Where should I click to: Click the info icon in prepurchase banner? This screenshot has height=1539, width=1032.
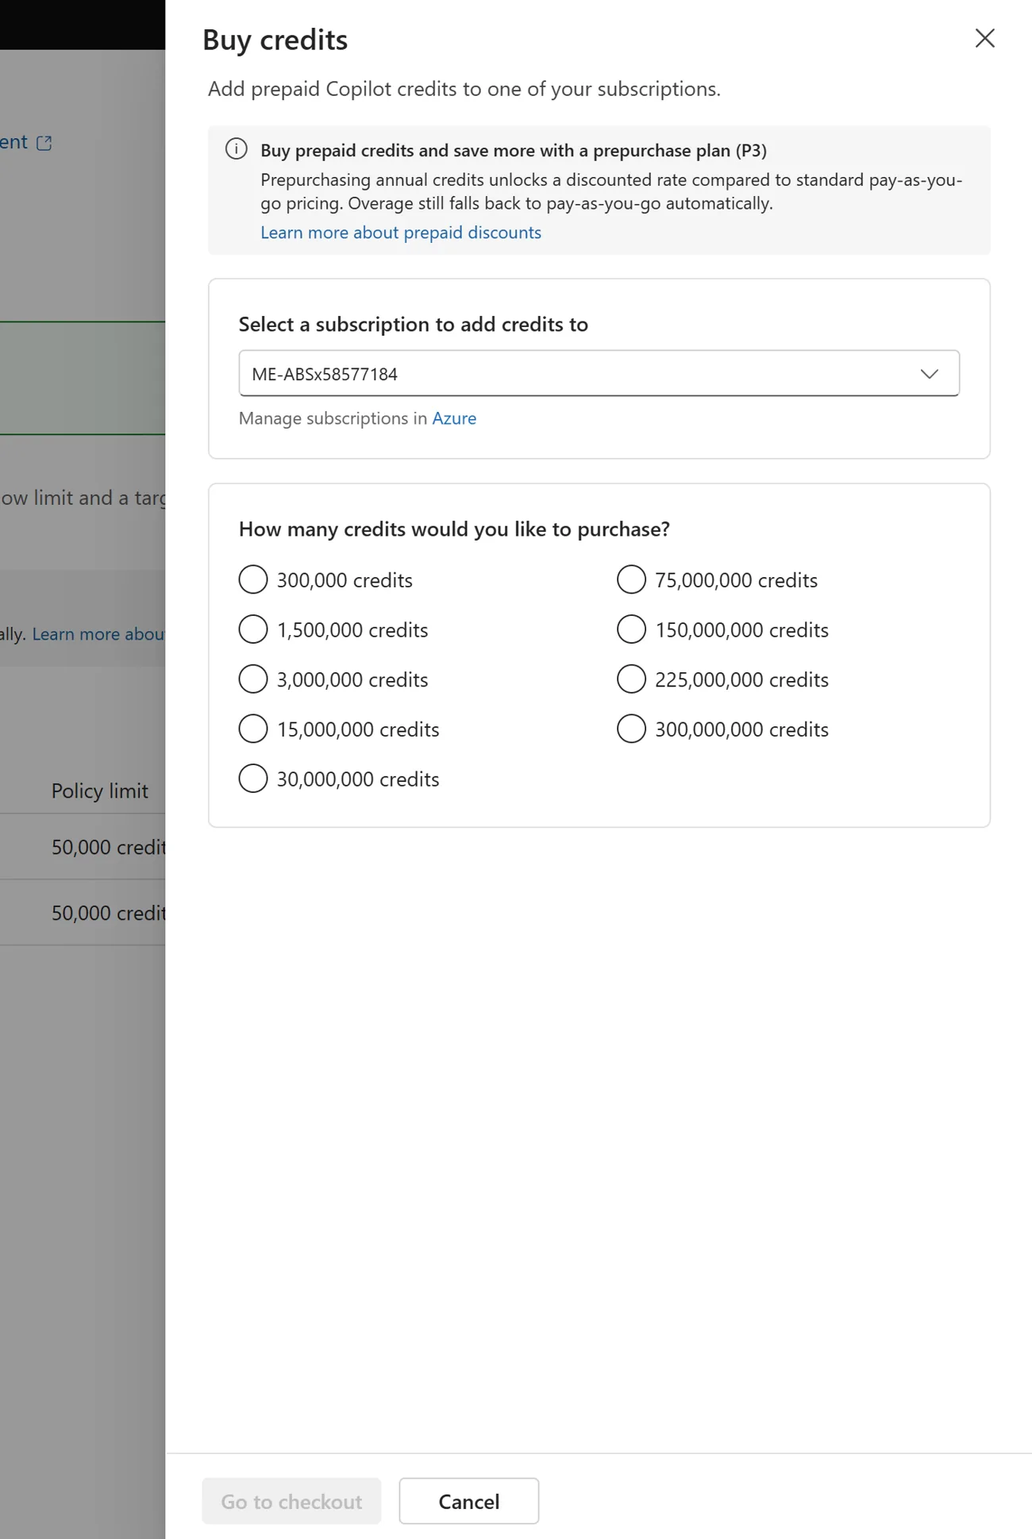[x=237, y=149]
